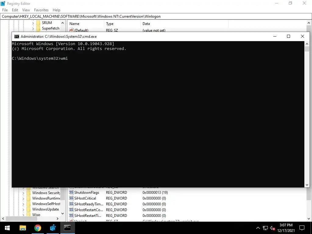
Task: Click ShutdownFlags data 0x00000013 (19)
Action: (x=155, y=193)
